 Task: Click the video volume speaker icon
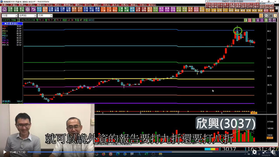[273, 152]
